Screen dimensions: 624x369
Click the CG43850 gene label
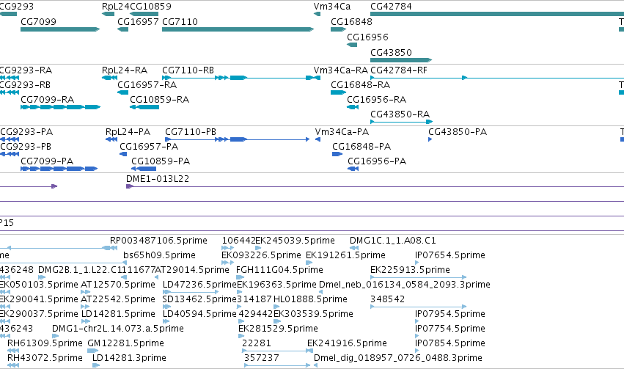[391, 53]
